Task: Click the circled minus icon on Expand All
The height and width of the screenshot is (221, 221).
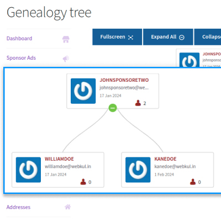Action: 182,38
